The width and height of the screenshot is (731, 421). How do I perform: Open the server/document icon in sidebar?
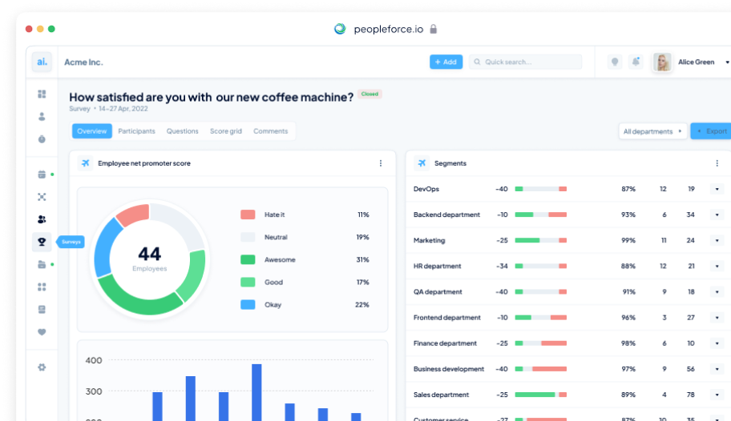tap(42, 309)
